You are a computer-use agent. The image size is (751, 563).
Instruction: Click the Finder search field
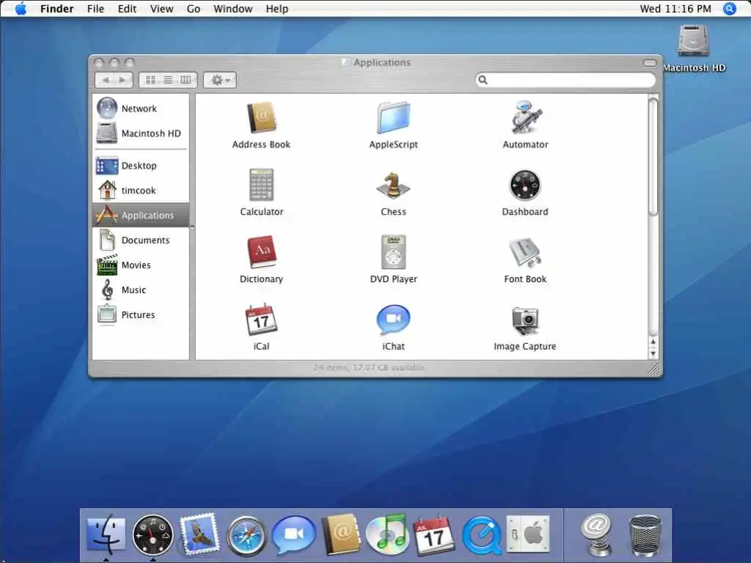click(x=565, y=80)
